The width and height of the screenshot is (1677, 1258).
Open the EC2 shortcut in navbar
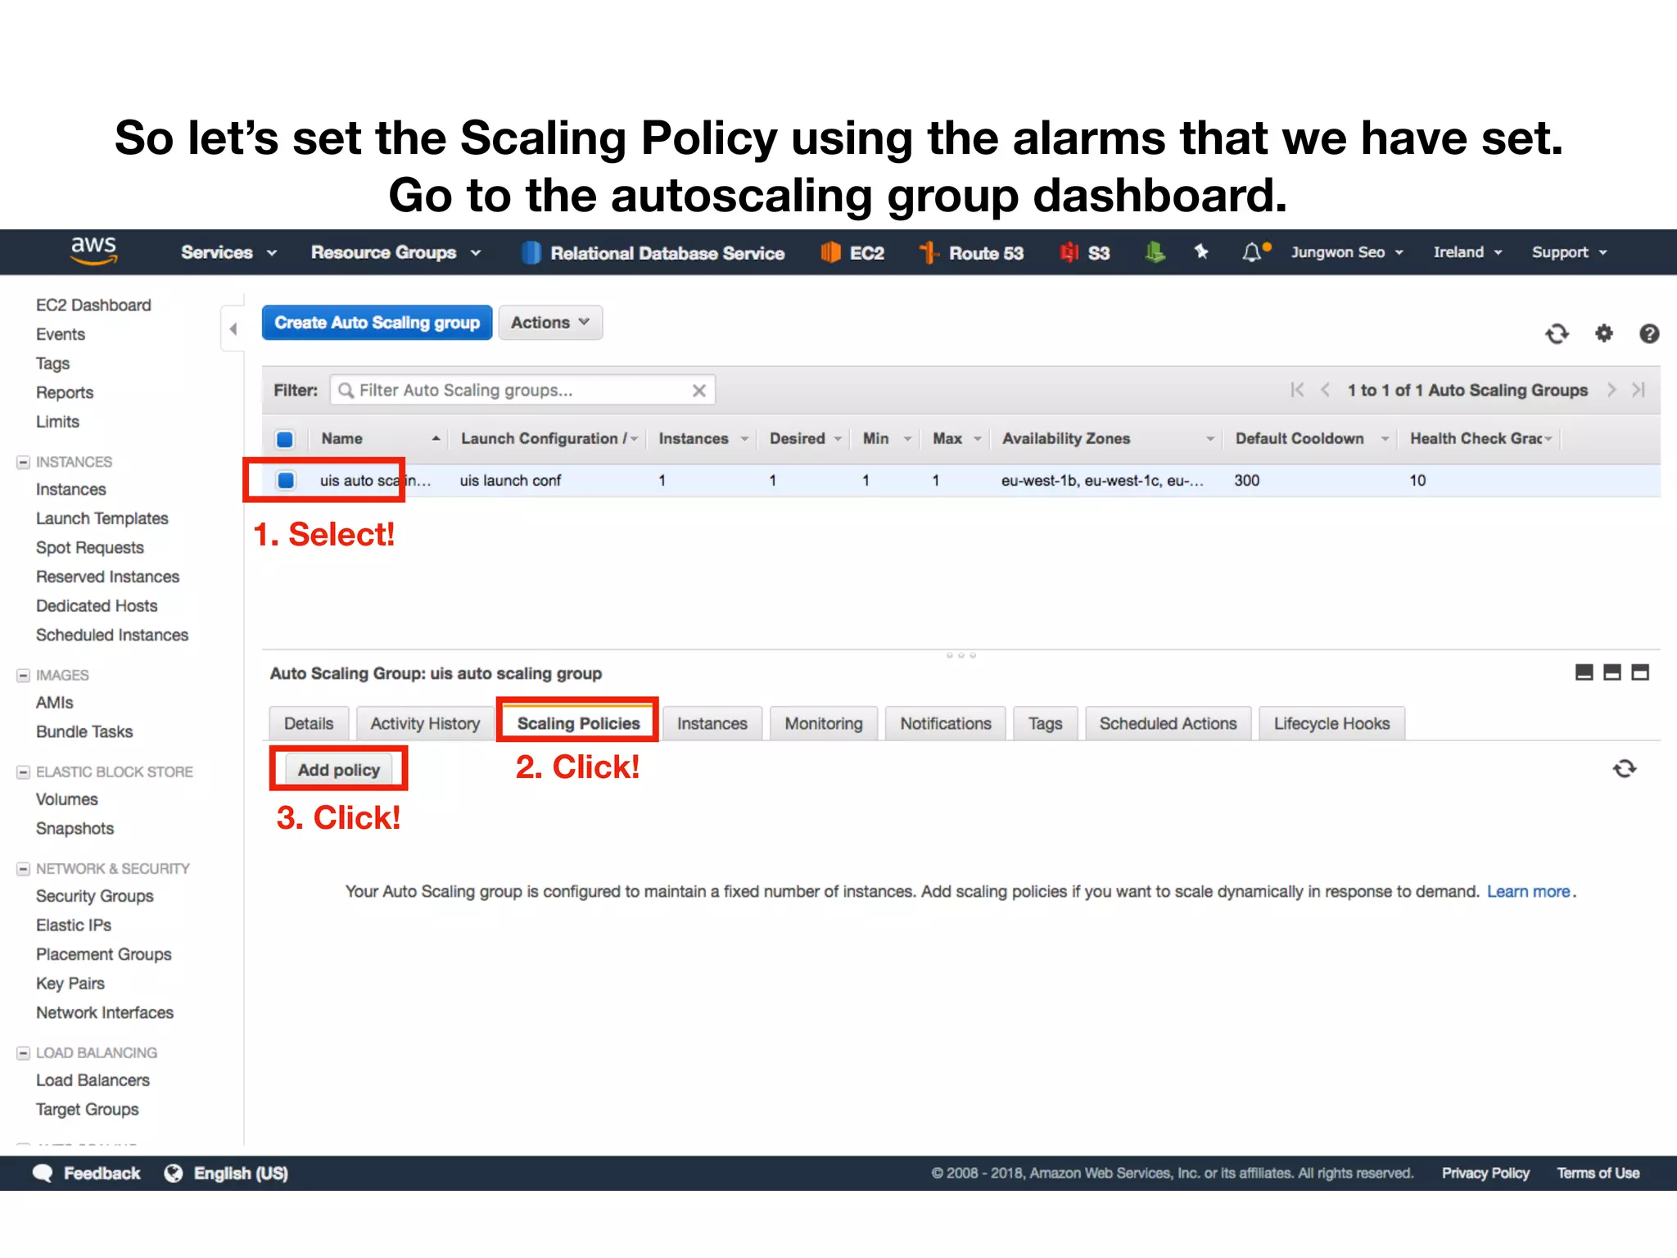point(852,253)
